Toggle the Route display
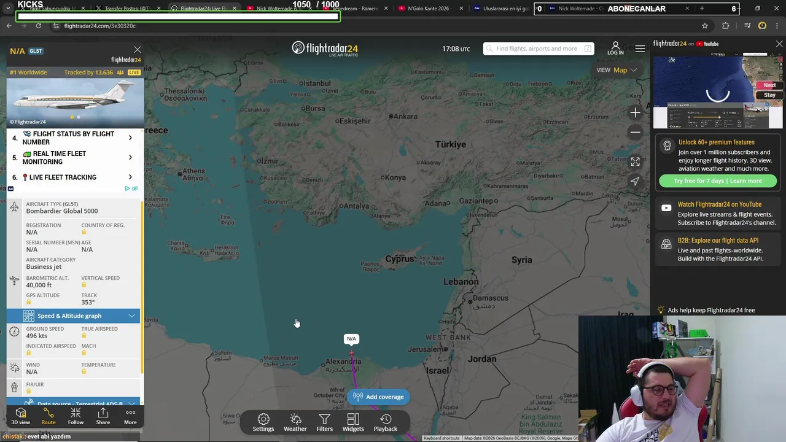The image size is (786, 442). pos(49,416)
